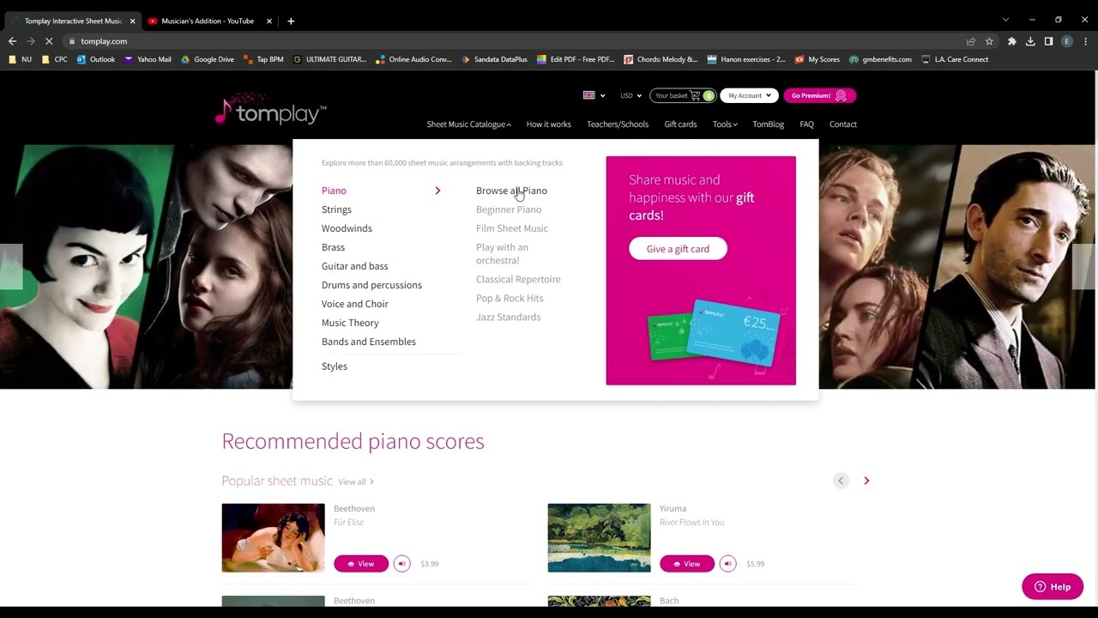Select Voice and Choir
Screen dimensions: 1098x618
[355, 304]
